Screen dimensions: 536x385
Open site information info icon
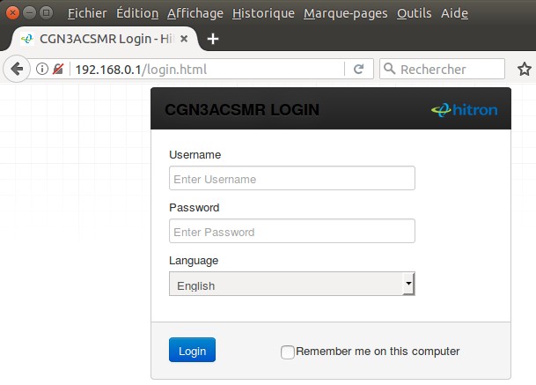pos(42,69)
